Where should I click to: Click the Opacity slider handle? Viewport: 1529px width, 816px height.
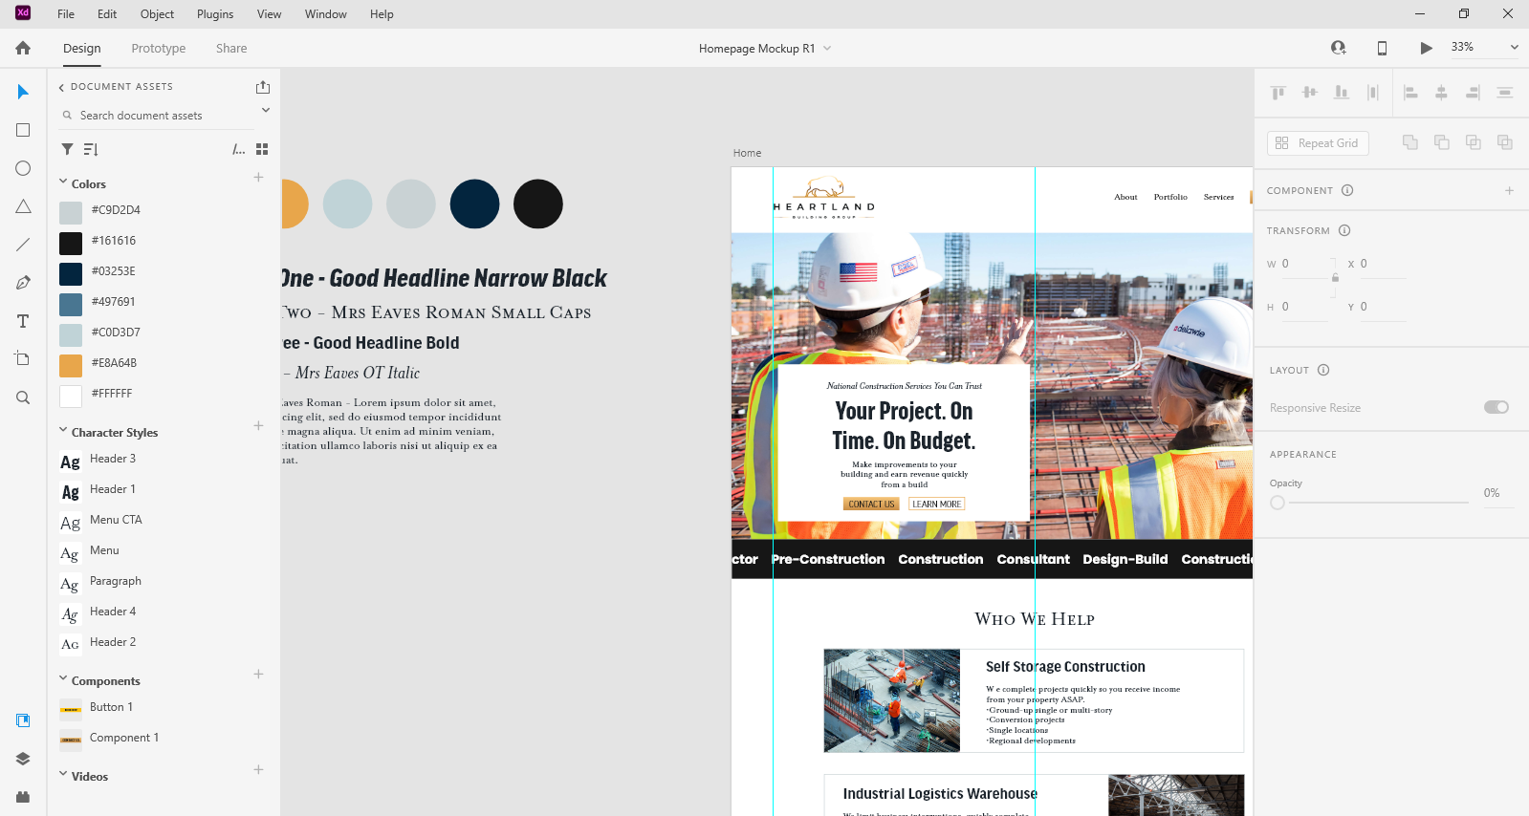pyautogui.click(x=1278, y=503)
